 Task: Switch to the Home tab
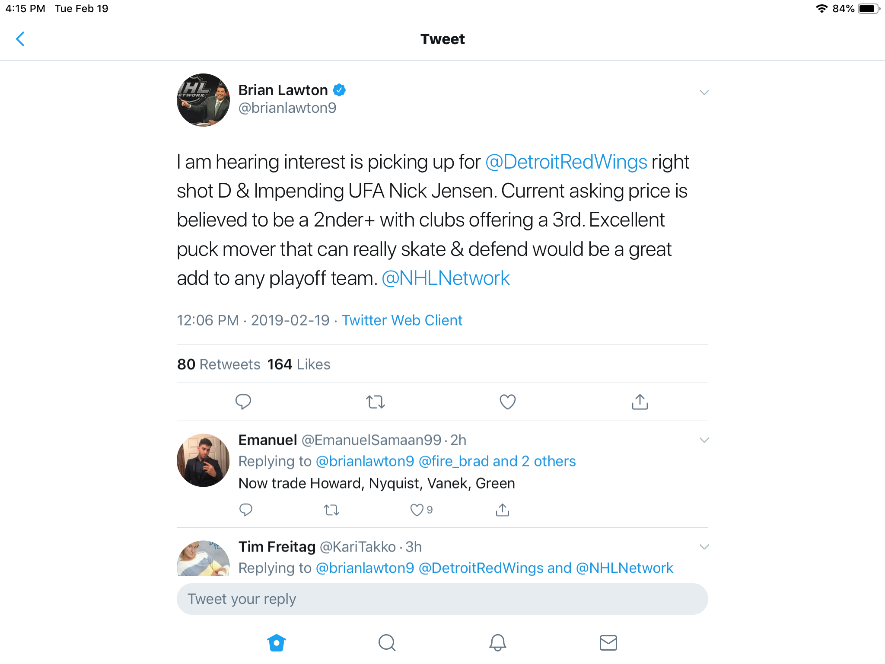tap(277, 643)
